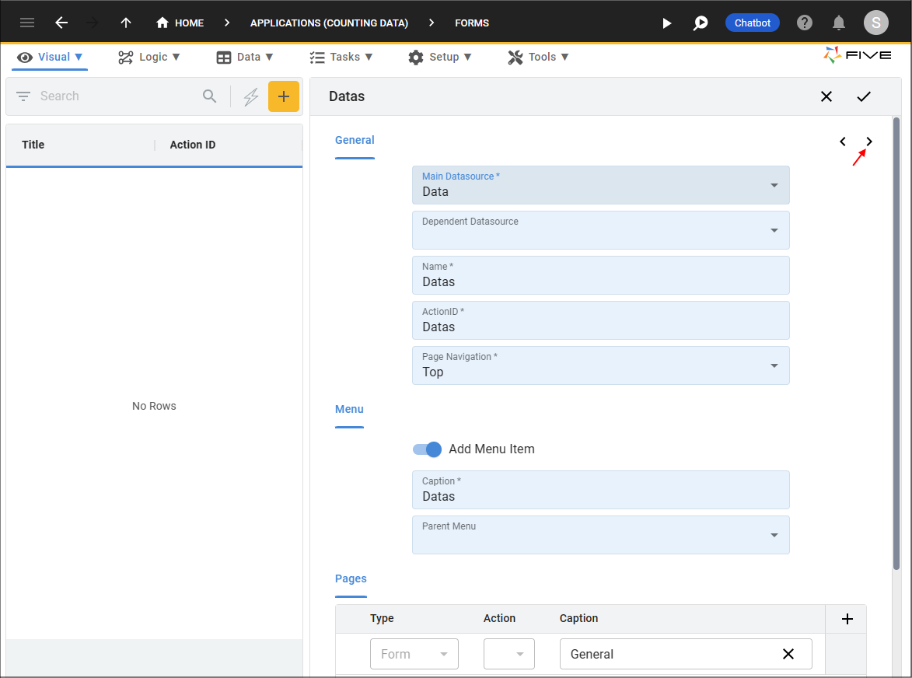The height and width of the screenshot is (678, 912).
Task: Navigate to HOME breadcrumb
Action: pos(180,23)
